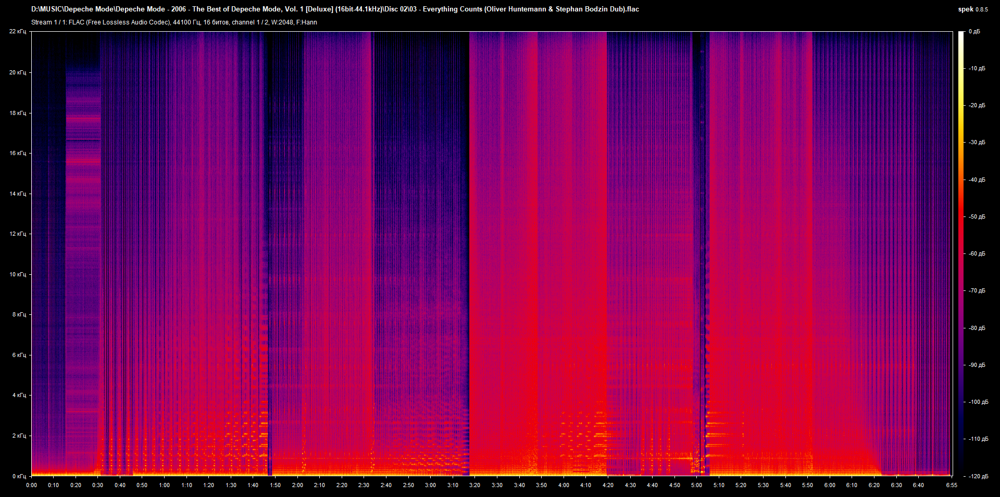Click the 0 дБ scale label
Viewport: 1000px width, 497px height.
974,32
